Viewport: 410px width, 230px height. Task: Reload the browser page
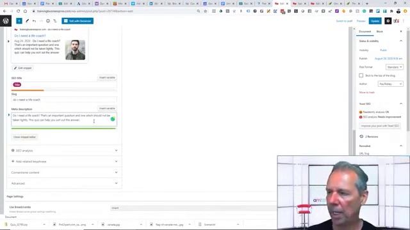(x=19, y=11)
